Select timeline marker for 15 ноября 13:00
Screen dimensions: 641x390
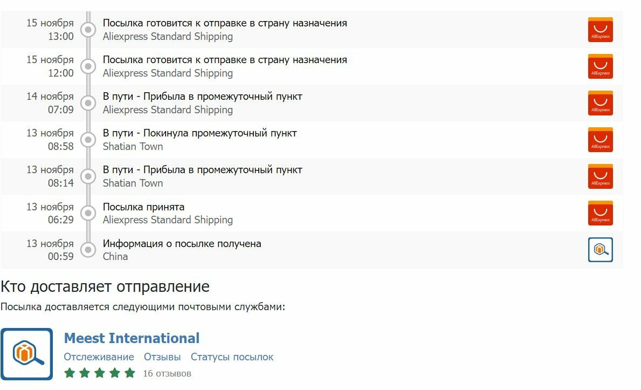pos(88,30)
